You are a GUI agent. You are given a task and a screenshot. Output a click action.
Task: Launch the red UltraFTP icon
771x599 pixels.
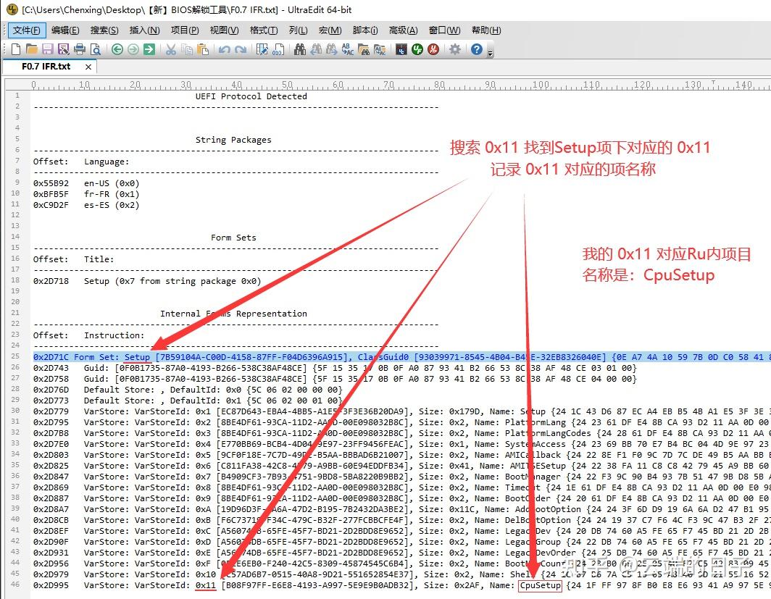tap(433, 49)
